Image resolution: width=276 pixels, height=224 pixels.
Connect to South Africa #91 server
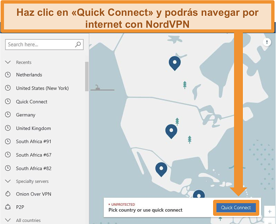tap(34, 142)
